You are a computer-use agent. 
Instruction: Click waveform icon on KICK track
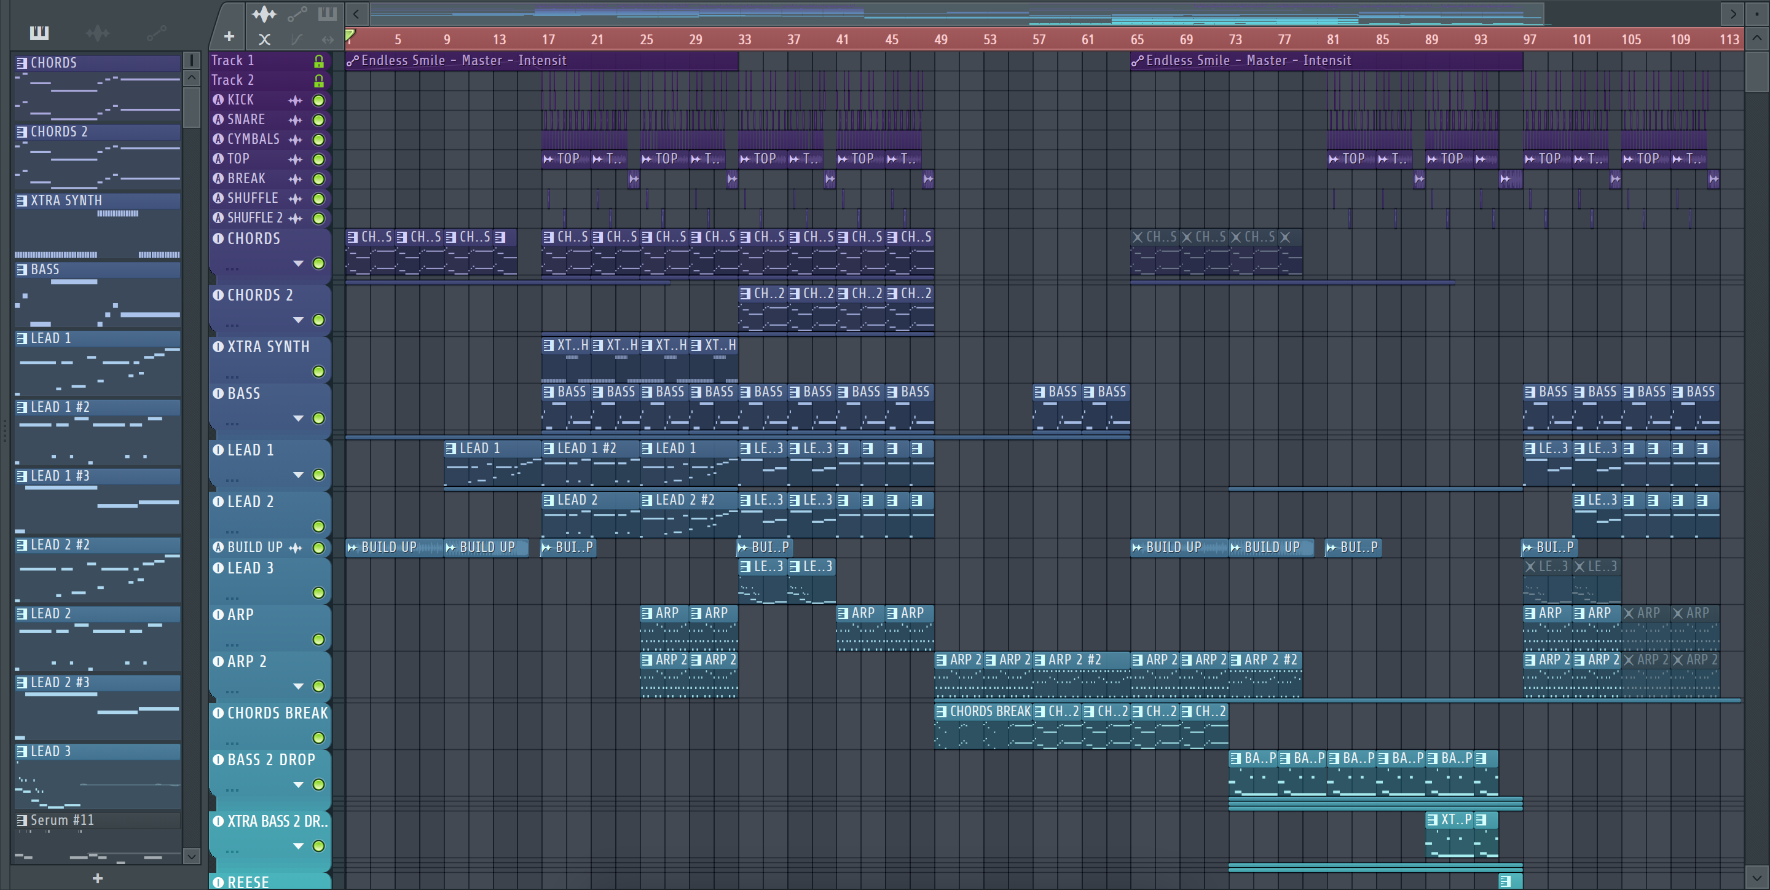[x=296, y=100]
